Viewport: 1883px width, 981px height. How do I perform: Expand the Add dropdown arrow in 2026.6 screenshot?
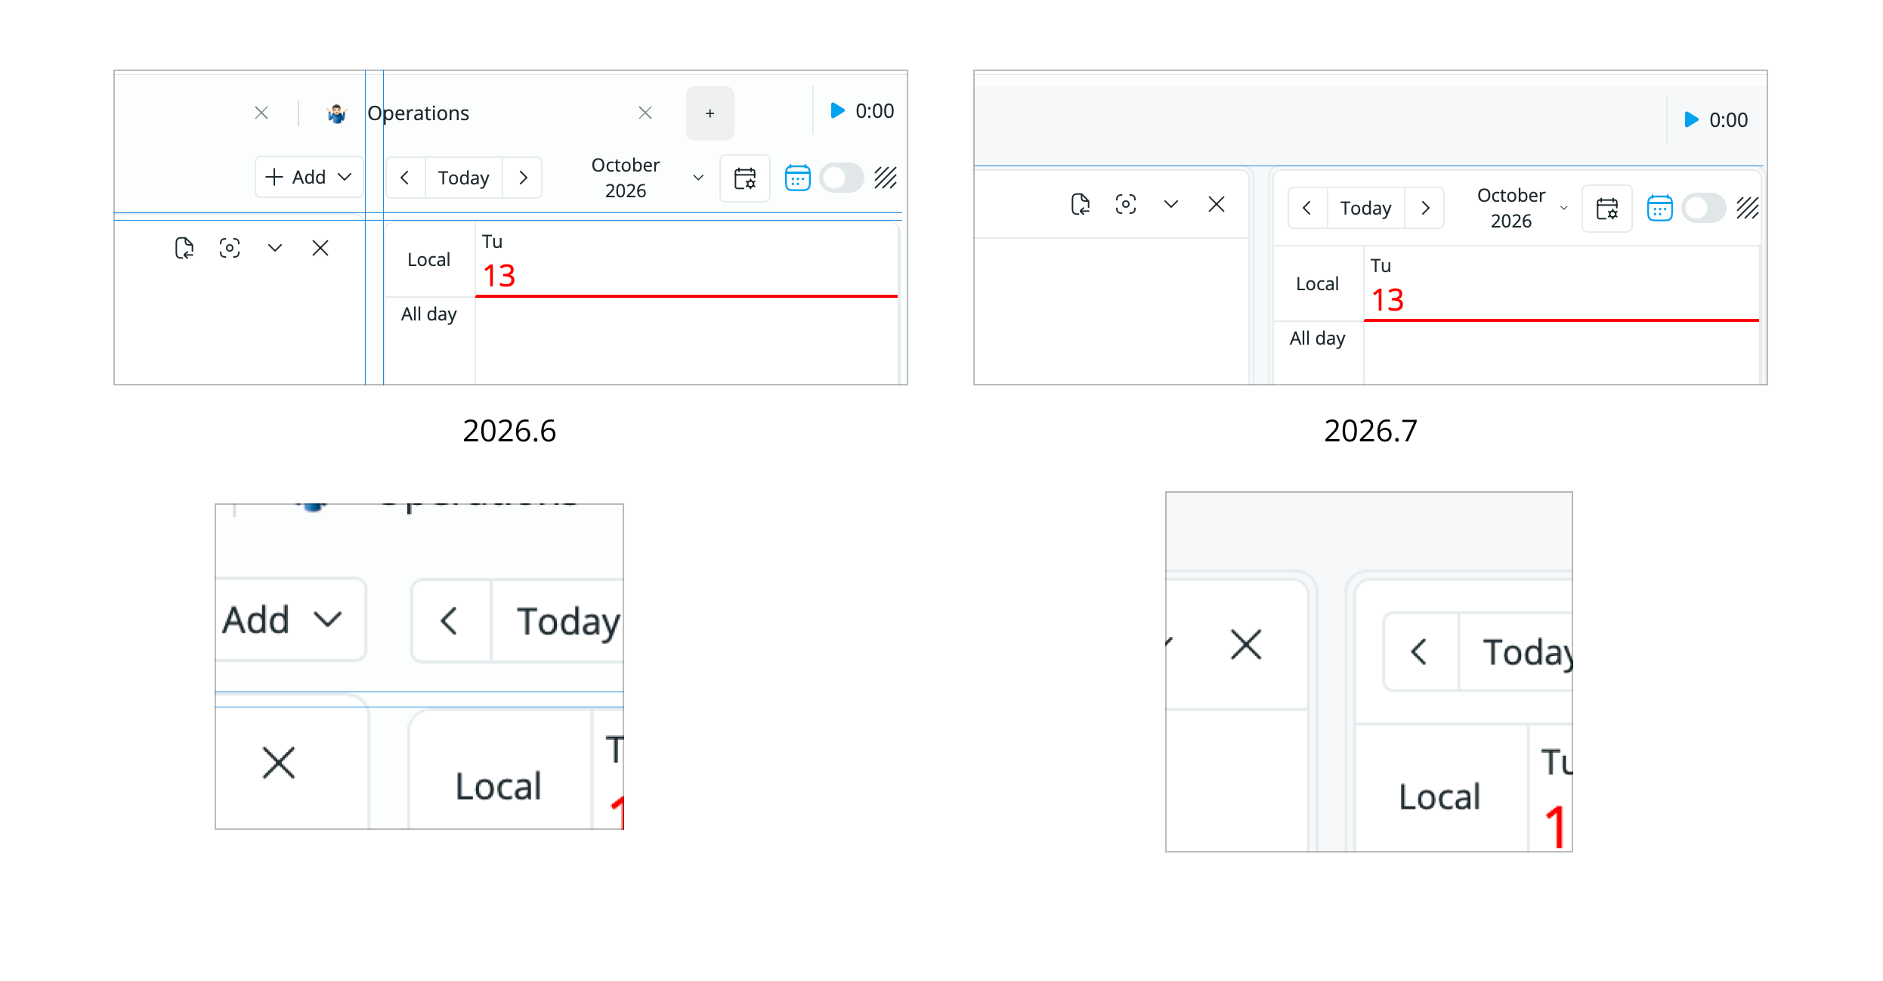point(345,177)
